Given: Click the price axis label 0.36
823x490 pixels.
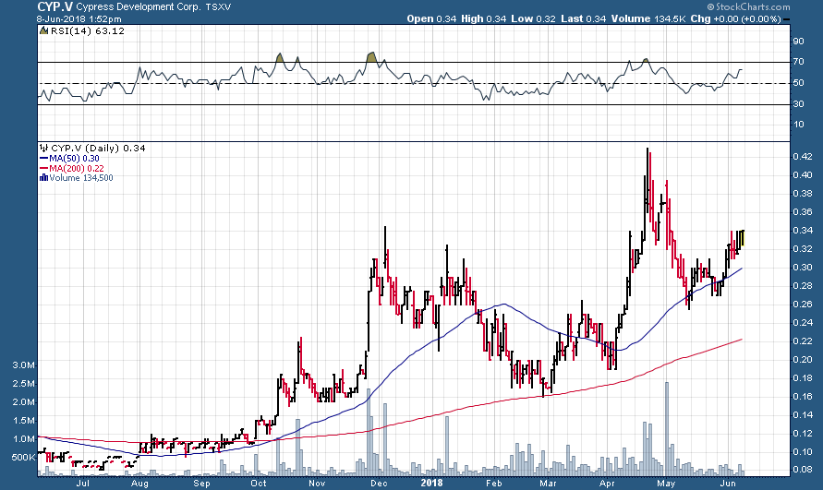Looking at the screenshot, I should pyautogui.click(x=803, y=212).
